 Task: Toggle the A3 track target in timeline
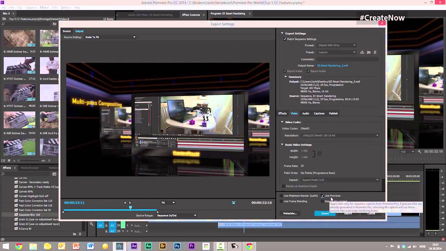[112, 231]
